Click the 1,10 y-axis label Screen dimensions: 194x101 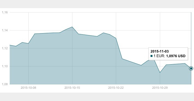click(5, 66)
